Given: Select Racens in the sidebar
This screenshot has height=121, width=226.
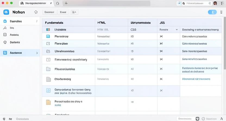Looking at the screenshot, I should [x=14, y=35].
